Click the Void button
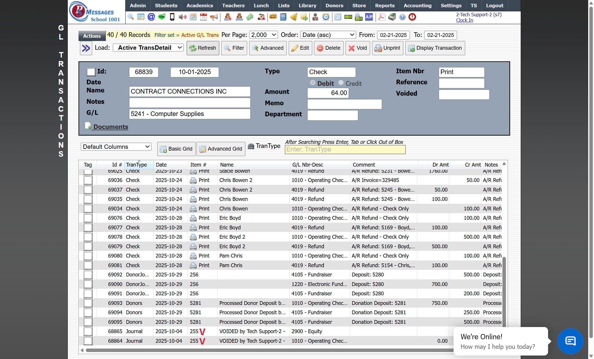 [x=358, y=48]
